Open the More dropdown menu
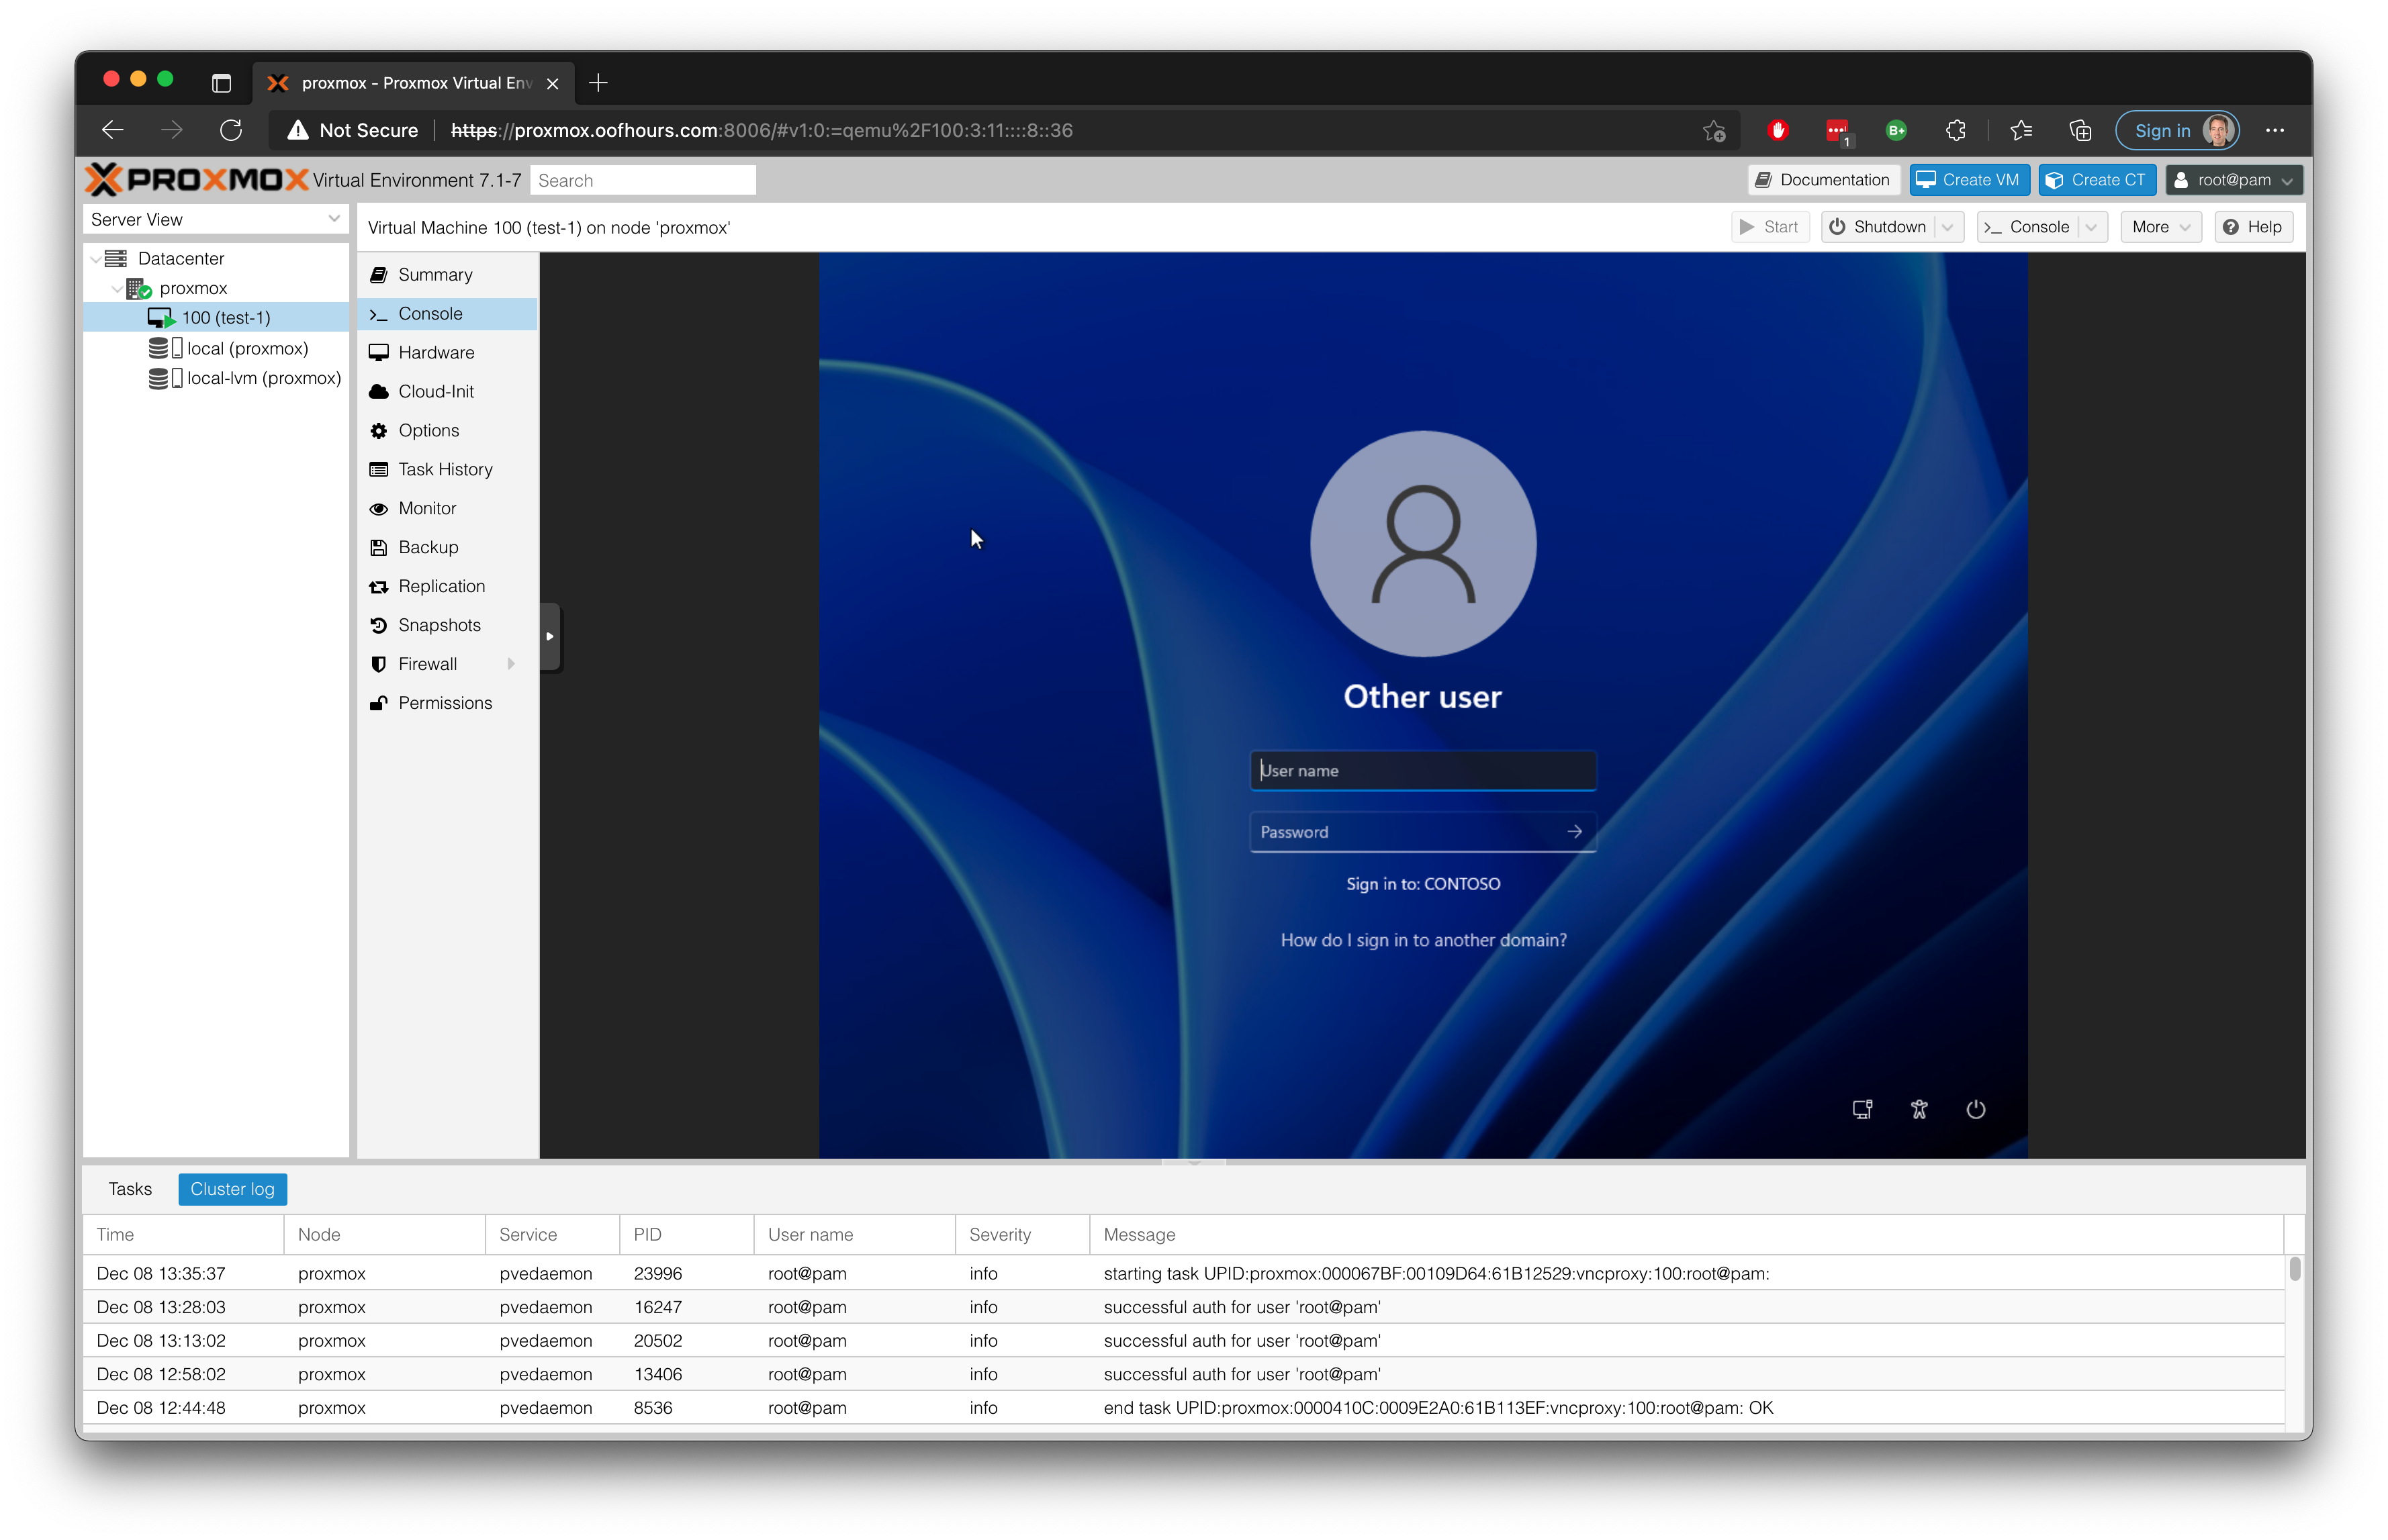The height and width of the screenshot is (1540, 2388). (x=2161, y=227)
